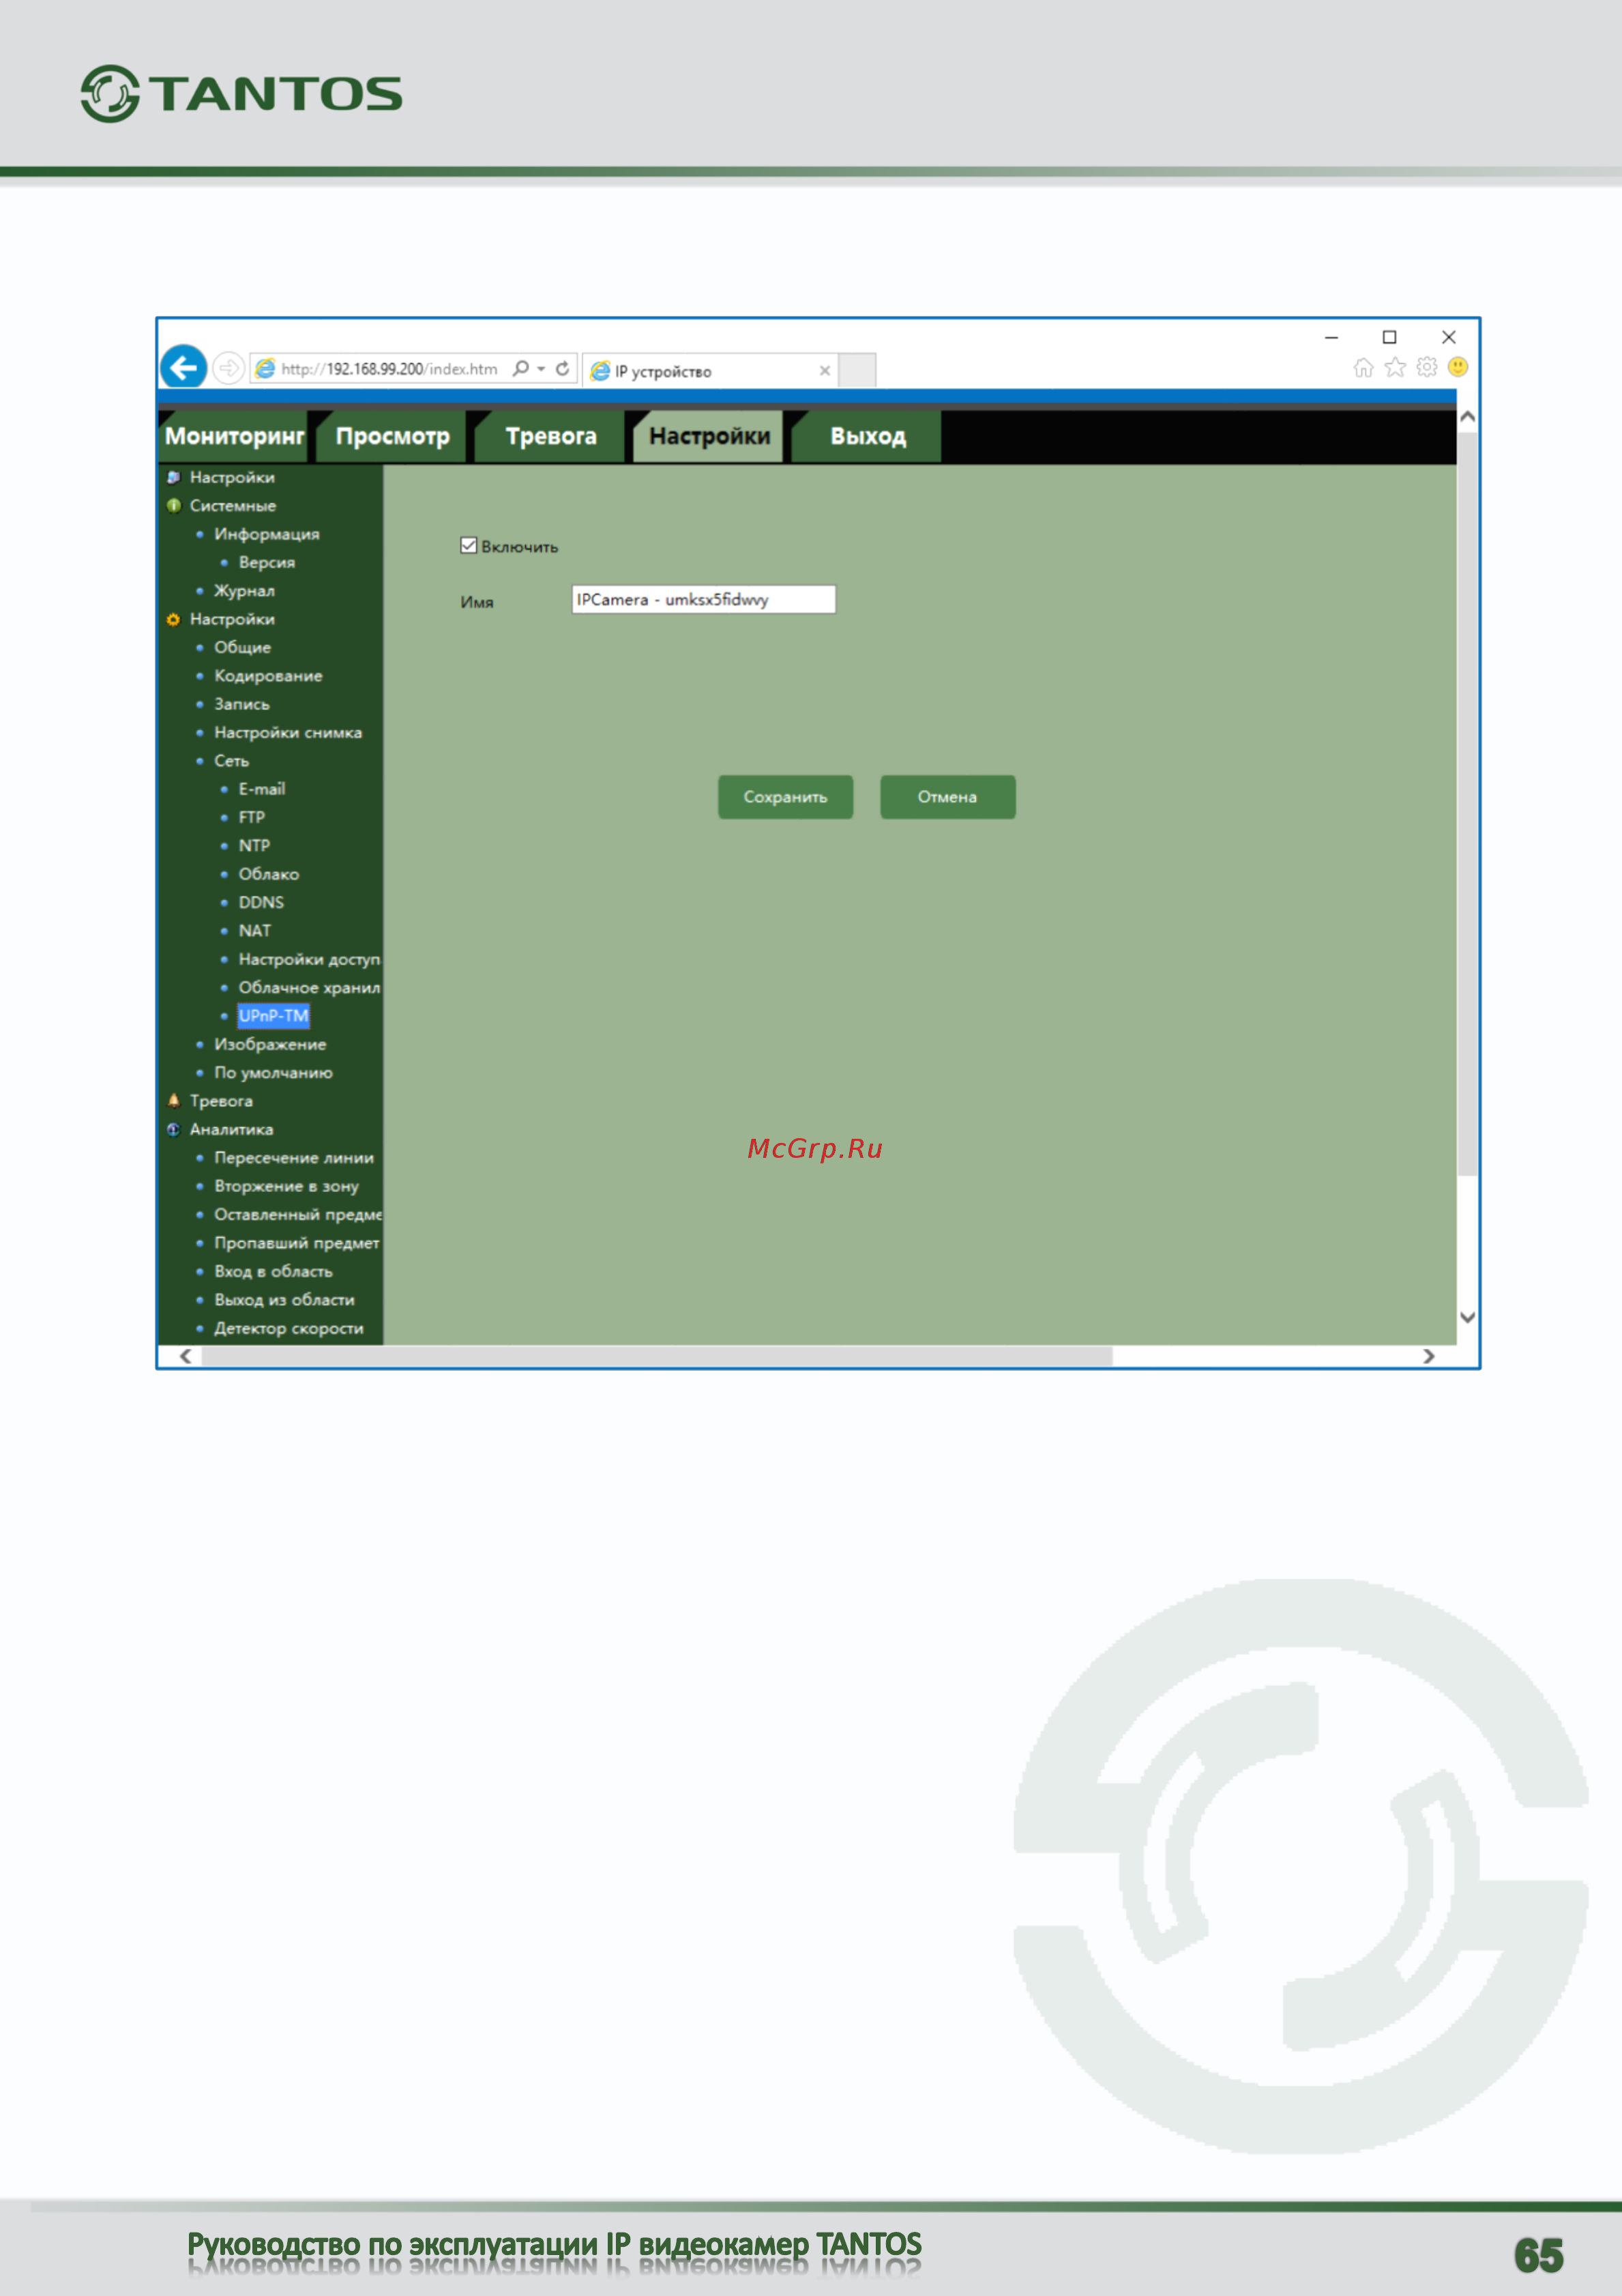Click the horizontal scrollbar left arrow
Viewport: 1622px width, 2296px height.
click(185, 1356)
